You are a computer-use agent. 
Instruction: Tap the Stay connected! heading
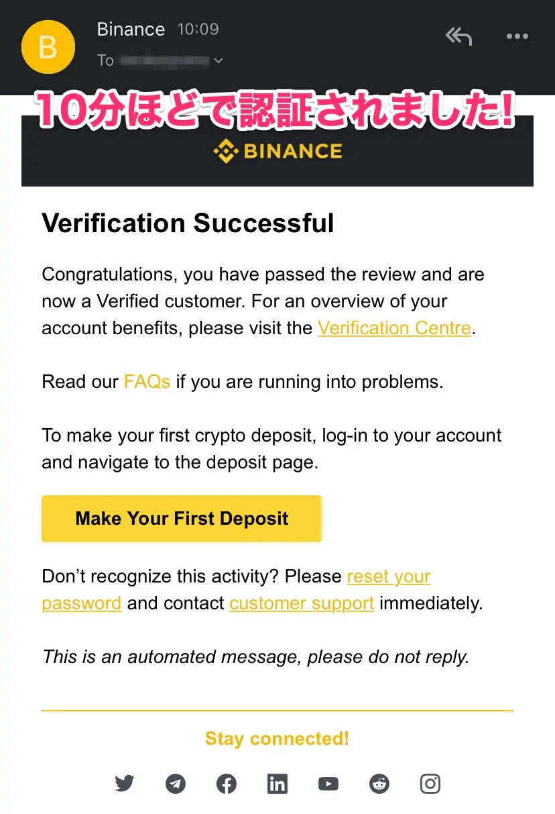(x=277, y=739)
